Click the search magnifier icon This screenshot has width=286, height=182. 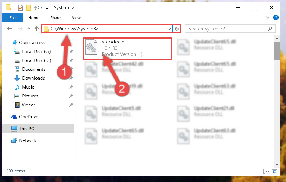pos(270,29)
